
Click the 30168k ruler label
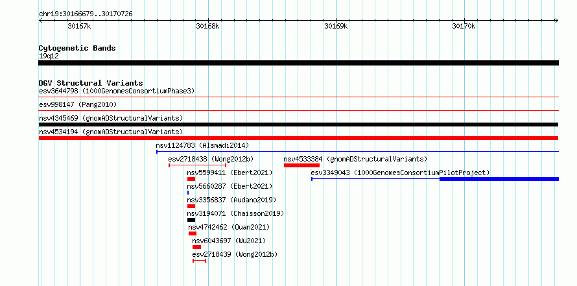(x=208, y=27)
